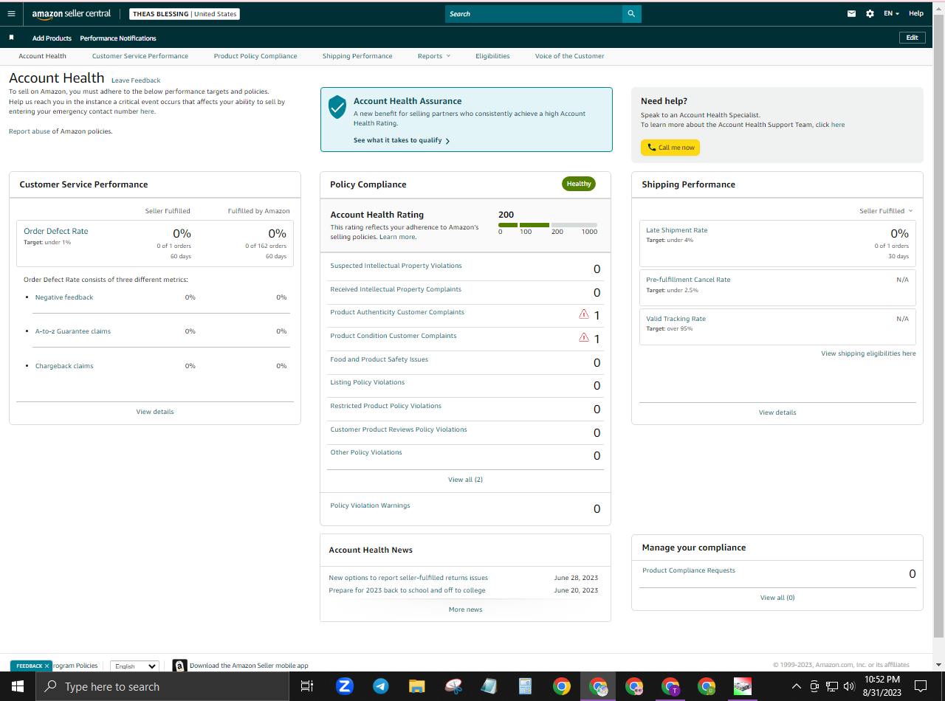Click View all (0) compliance requests
945x701 pixels.
(x=777, y=598)
